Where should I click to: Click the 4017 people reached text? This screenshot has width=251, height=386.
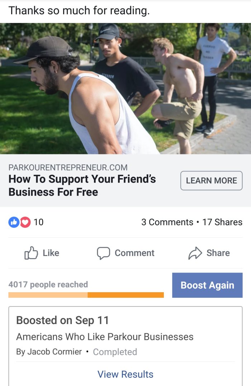(x=48, y=284)
